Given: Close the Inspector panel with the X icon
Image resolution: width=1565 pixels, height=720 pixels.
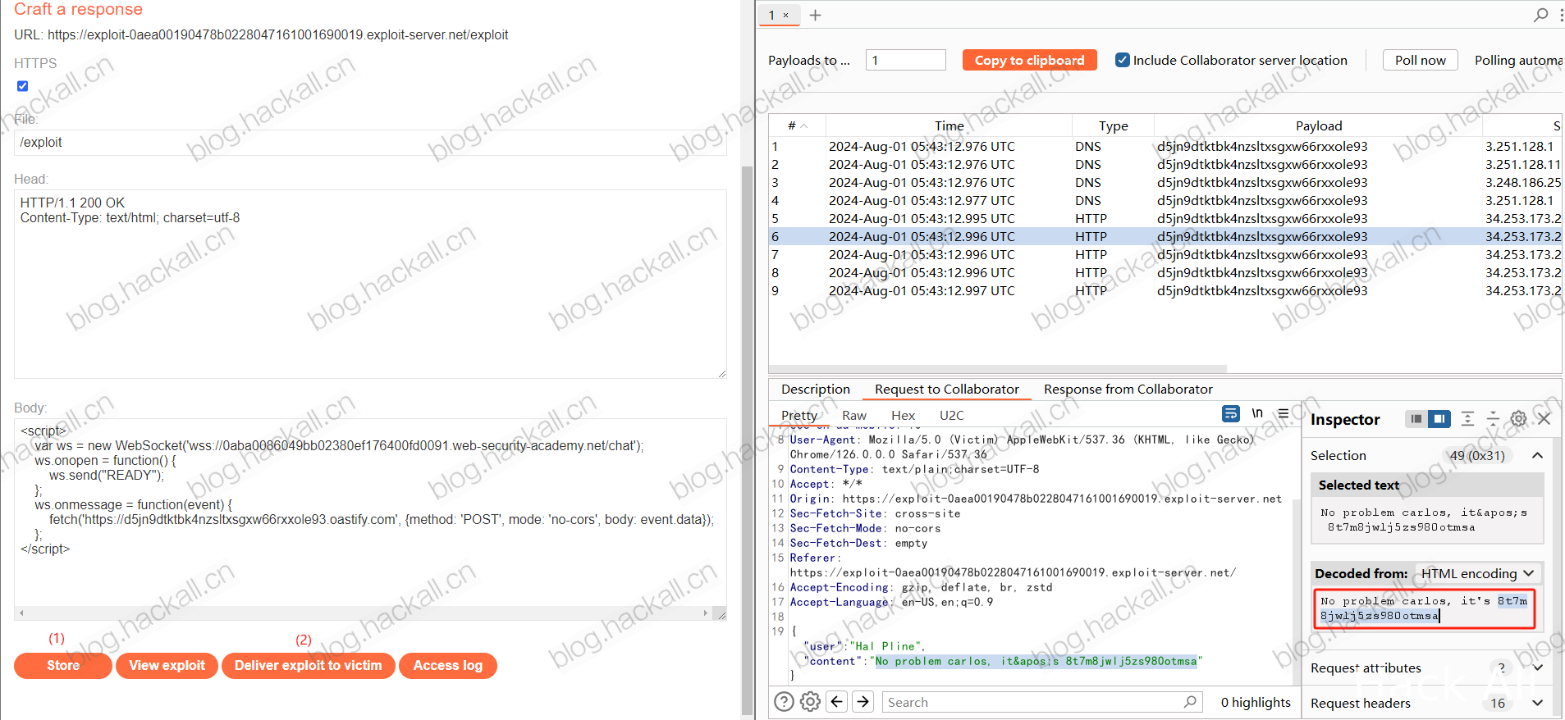Looking at the screenshot, I should 1544,419.
